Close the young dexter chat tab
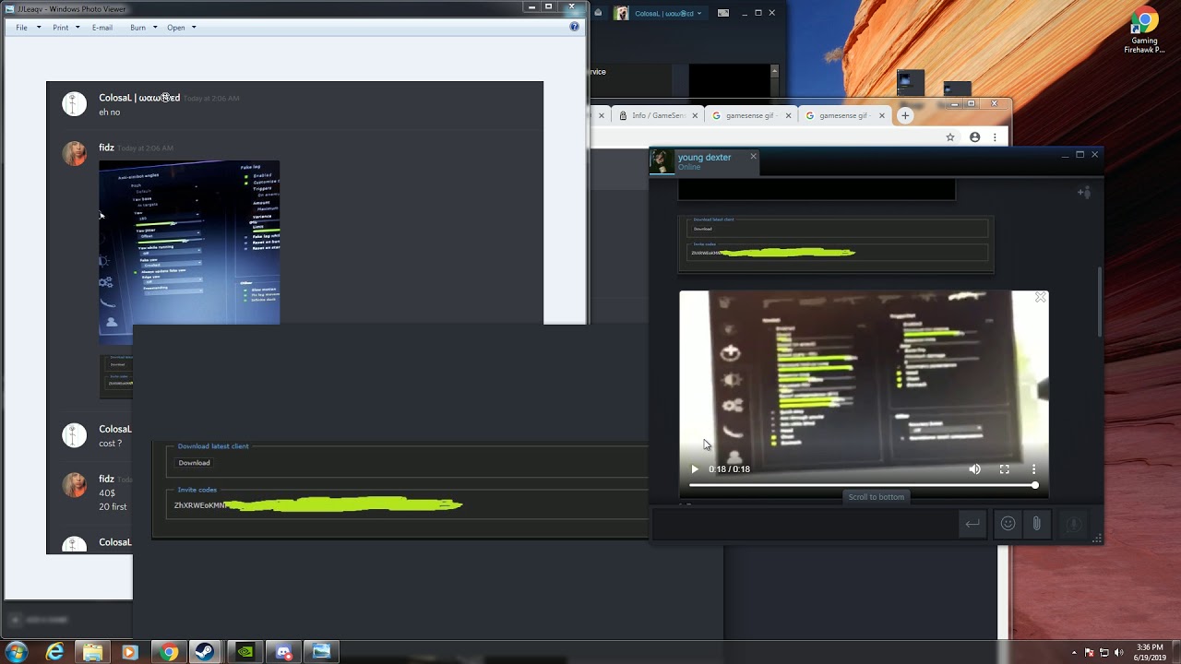 point(753,157)
